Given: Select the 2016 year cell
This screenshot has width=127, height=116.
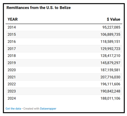Looking at the screenshot, I should tap(12, 42).
